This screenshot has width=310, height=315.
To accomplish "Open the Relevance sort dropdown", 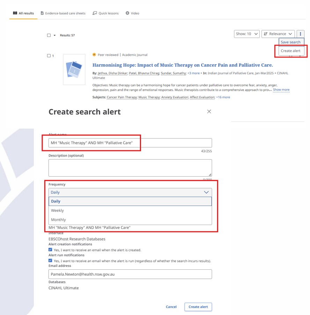I will (x=278, y=34).
